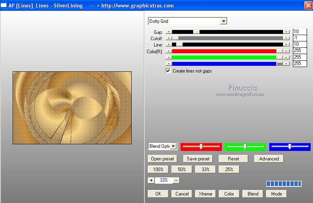Click the blue segmented progress bar

[x=284, y=184]
